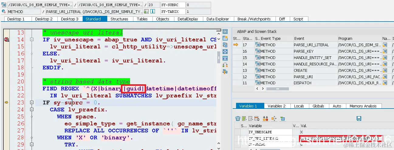Click the green filter-box icon in the Variables toolbar
The image size is (394, 150).
click(x=283, y=118)
